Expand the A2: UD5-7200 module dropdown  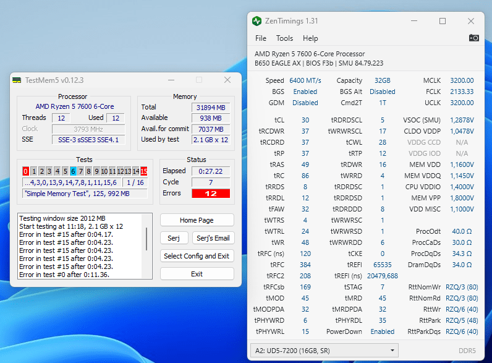click(324, 351)
